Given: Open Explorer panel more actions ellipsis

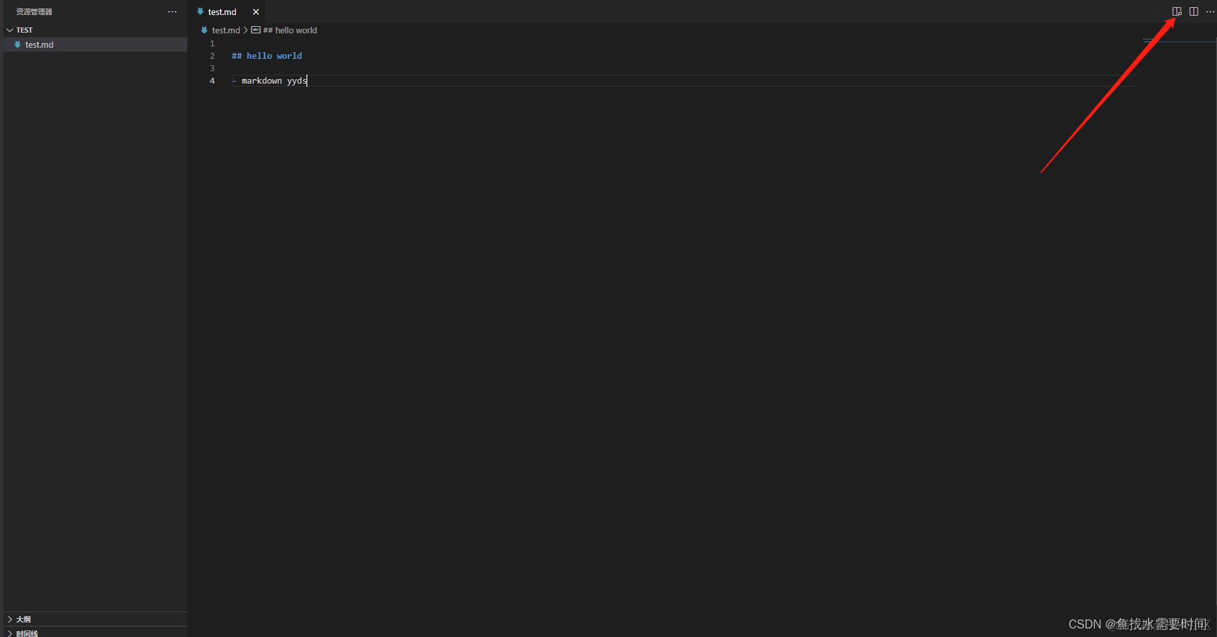Looking at the screenshot, I should [172, 12].
